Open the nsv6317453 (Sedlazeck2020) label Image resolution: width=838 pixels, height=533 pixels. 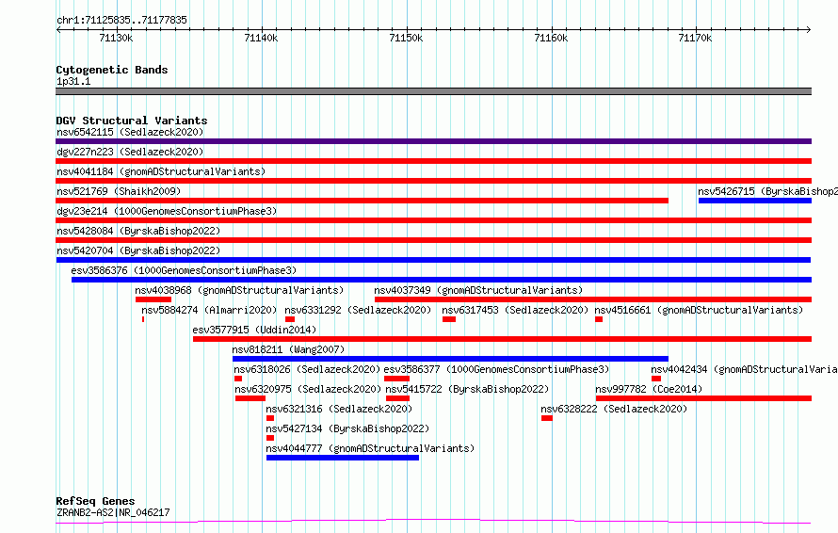(x=515, y=310)
